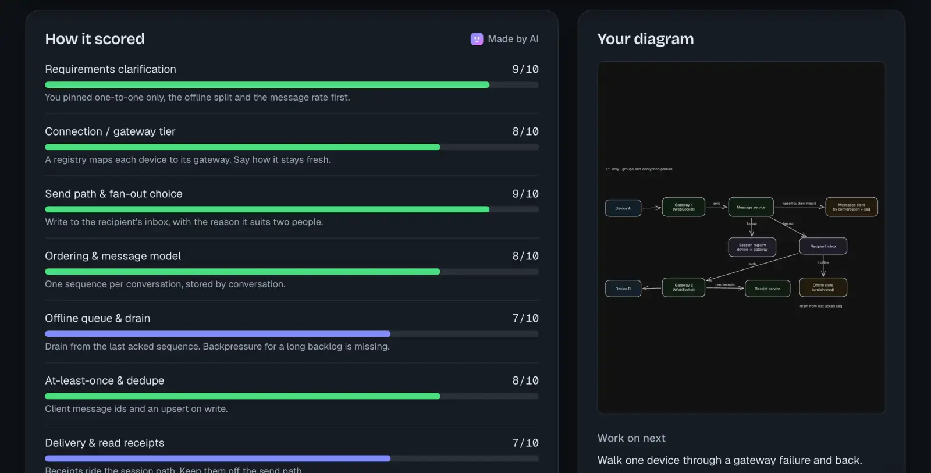The height and width of the screenshot is (473, 931).
Task: Click "Write to the recipient's inbox" feedback text
Action: [x=184, y=222]
